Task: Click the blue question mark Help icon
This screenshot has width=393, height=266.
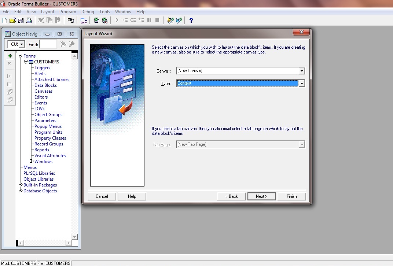Action: coord(191,21)
